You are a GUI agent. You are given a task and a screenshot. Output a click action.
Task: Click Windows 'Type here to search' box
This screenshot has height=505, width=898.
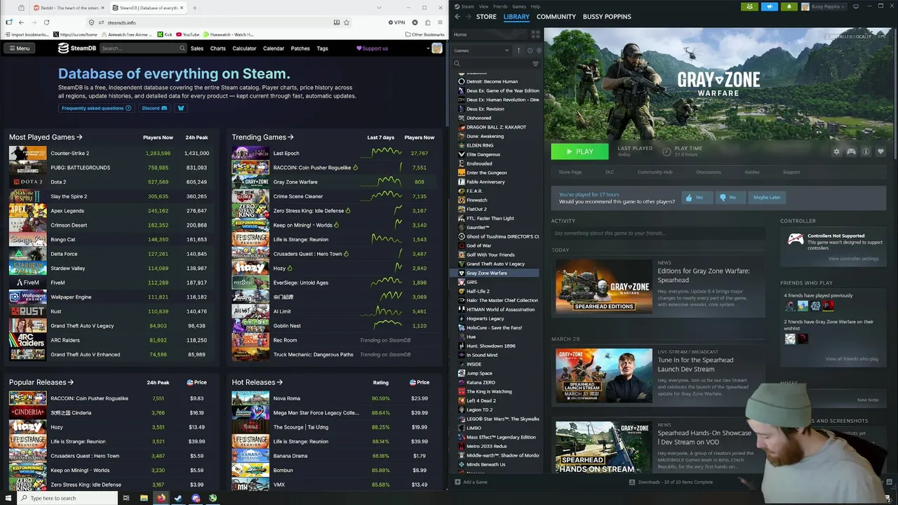67,498
